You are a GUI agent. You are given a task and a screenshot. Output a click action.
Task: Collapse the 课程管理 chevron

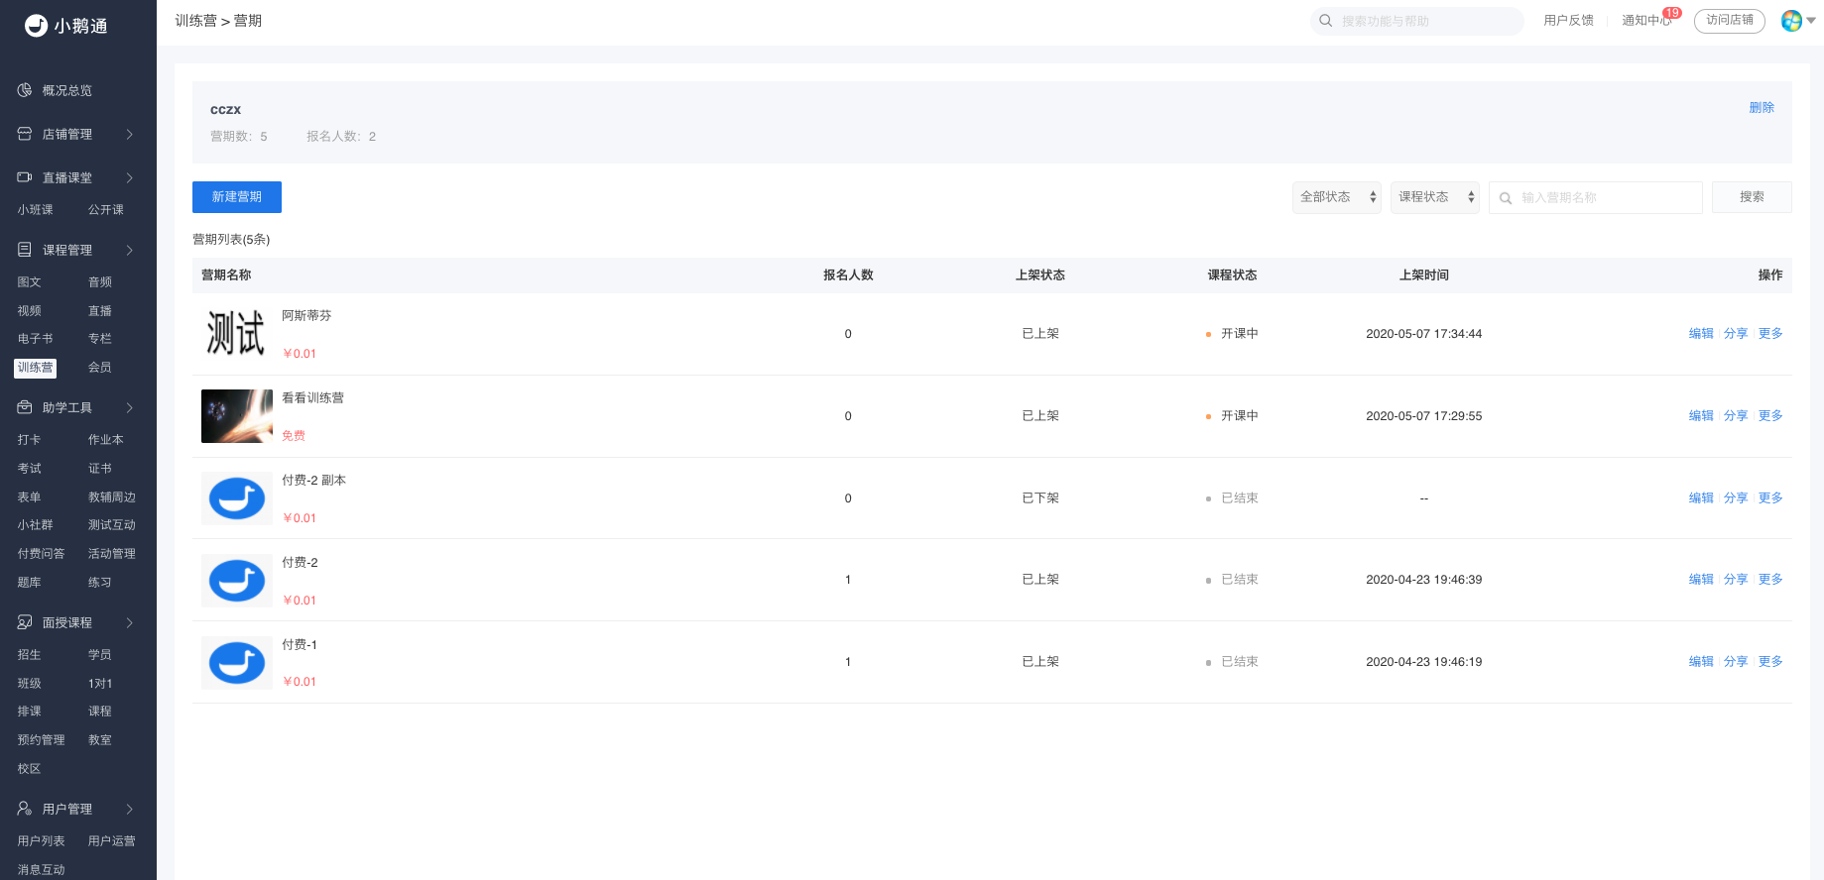tap(129, 250)
